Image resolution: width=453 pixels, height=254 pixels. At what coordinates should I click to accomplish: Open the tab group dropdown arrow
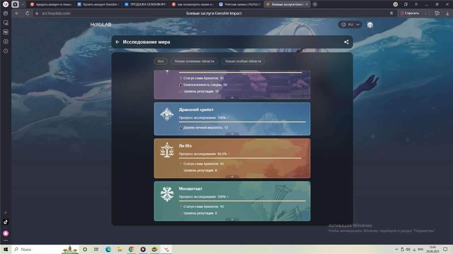tap(23, 4)
